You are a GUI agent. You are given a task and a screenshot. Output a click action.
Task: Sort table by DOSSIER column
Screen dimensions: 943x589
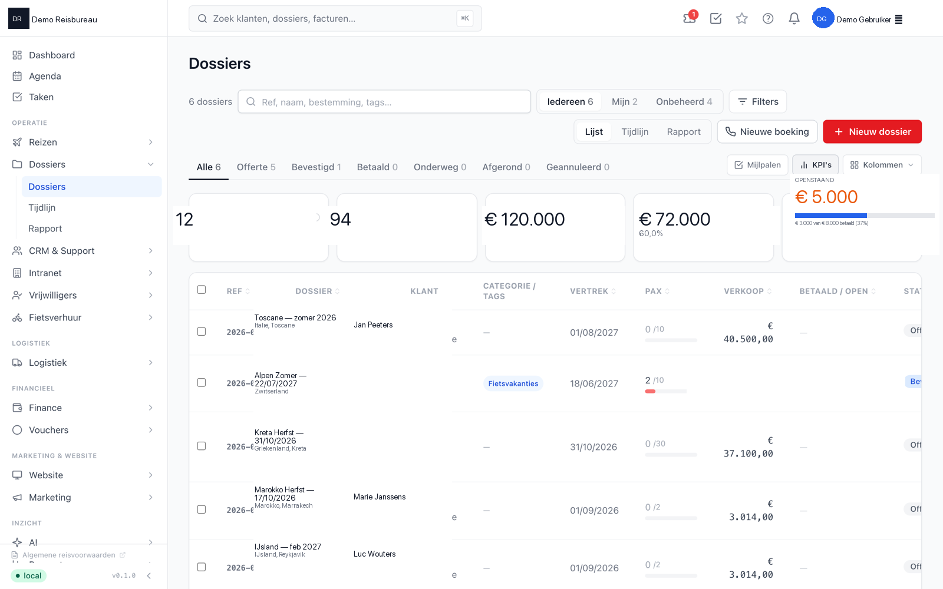[317, 291]
